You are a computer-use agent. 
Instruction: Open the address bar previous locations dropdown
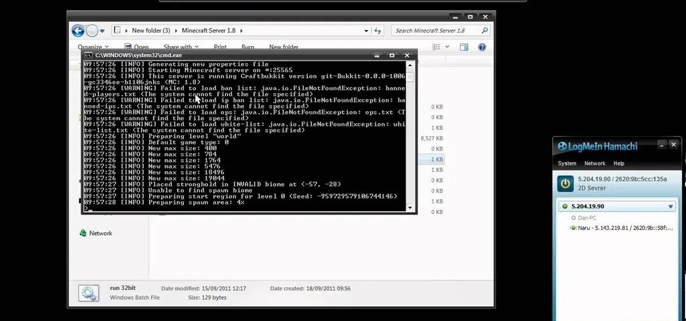point(367,30)
